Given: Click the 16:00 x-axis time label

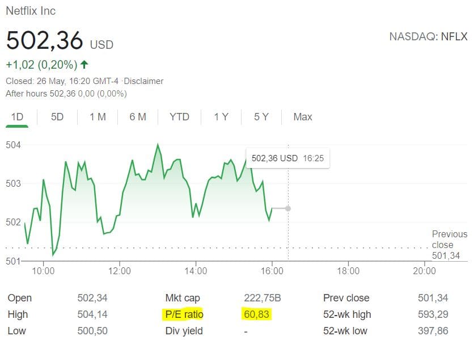Looking at the screenshot, I should tap(272, 271).
